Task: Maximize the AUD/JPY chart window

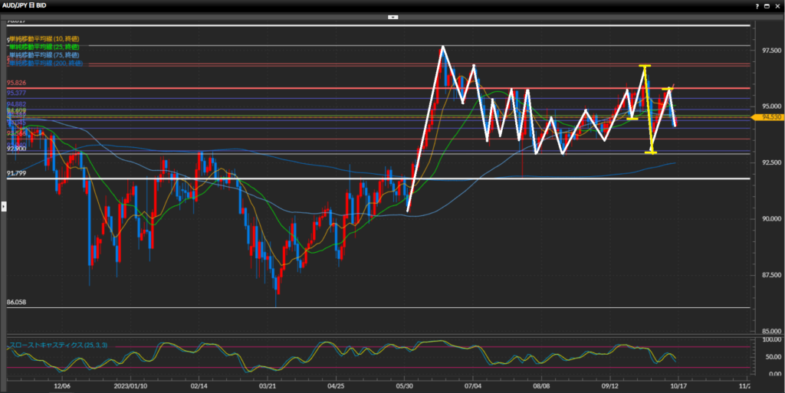Action: click(767, 5)
